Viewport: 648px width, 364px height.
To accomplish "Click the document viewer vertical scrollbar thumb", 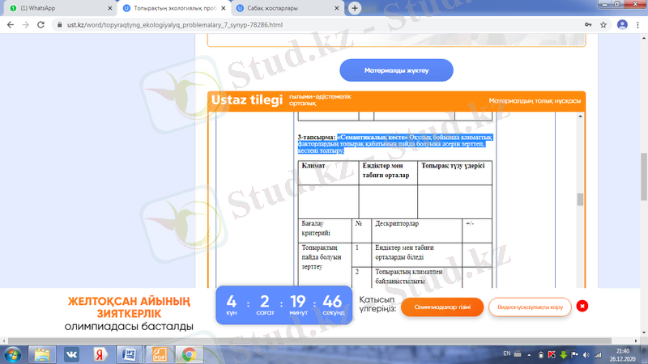I will click(x=579, y=200).
